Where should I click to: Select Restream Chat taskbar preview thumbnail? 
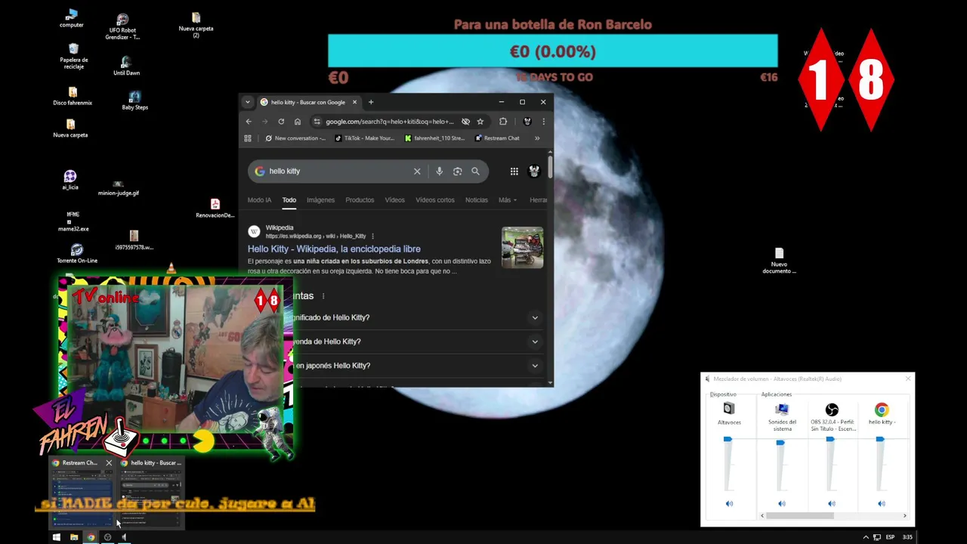click(x=82, y=492)
